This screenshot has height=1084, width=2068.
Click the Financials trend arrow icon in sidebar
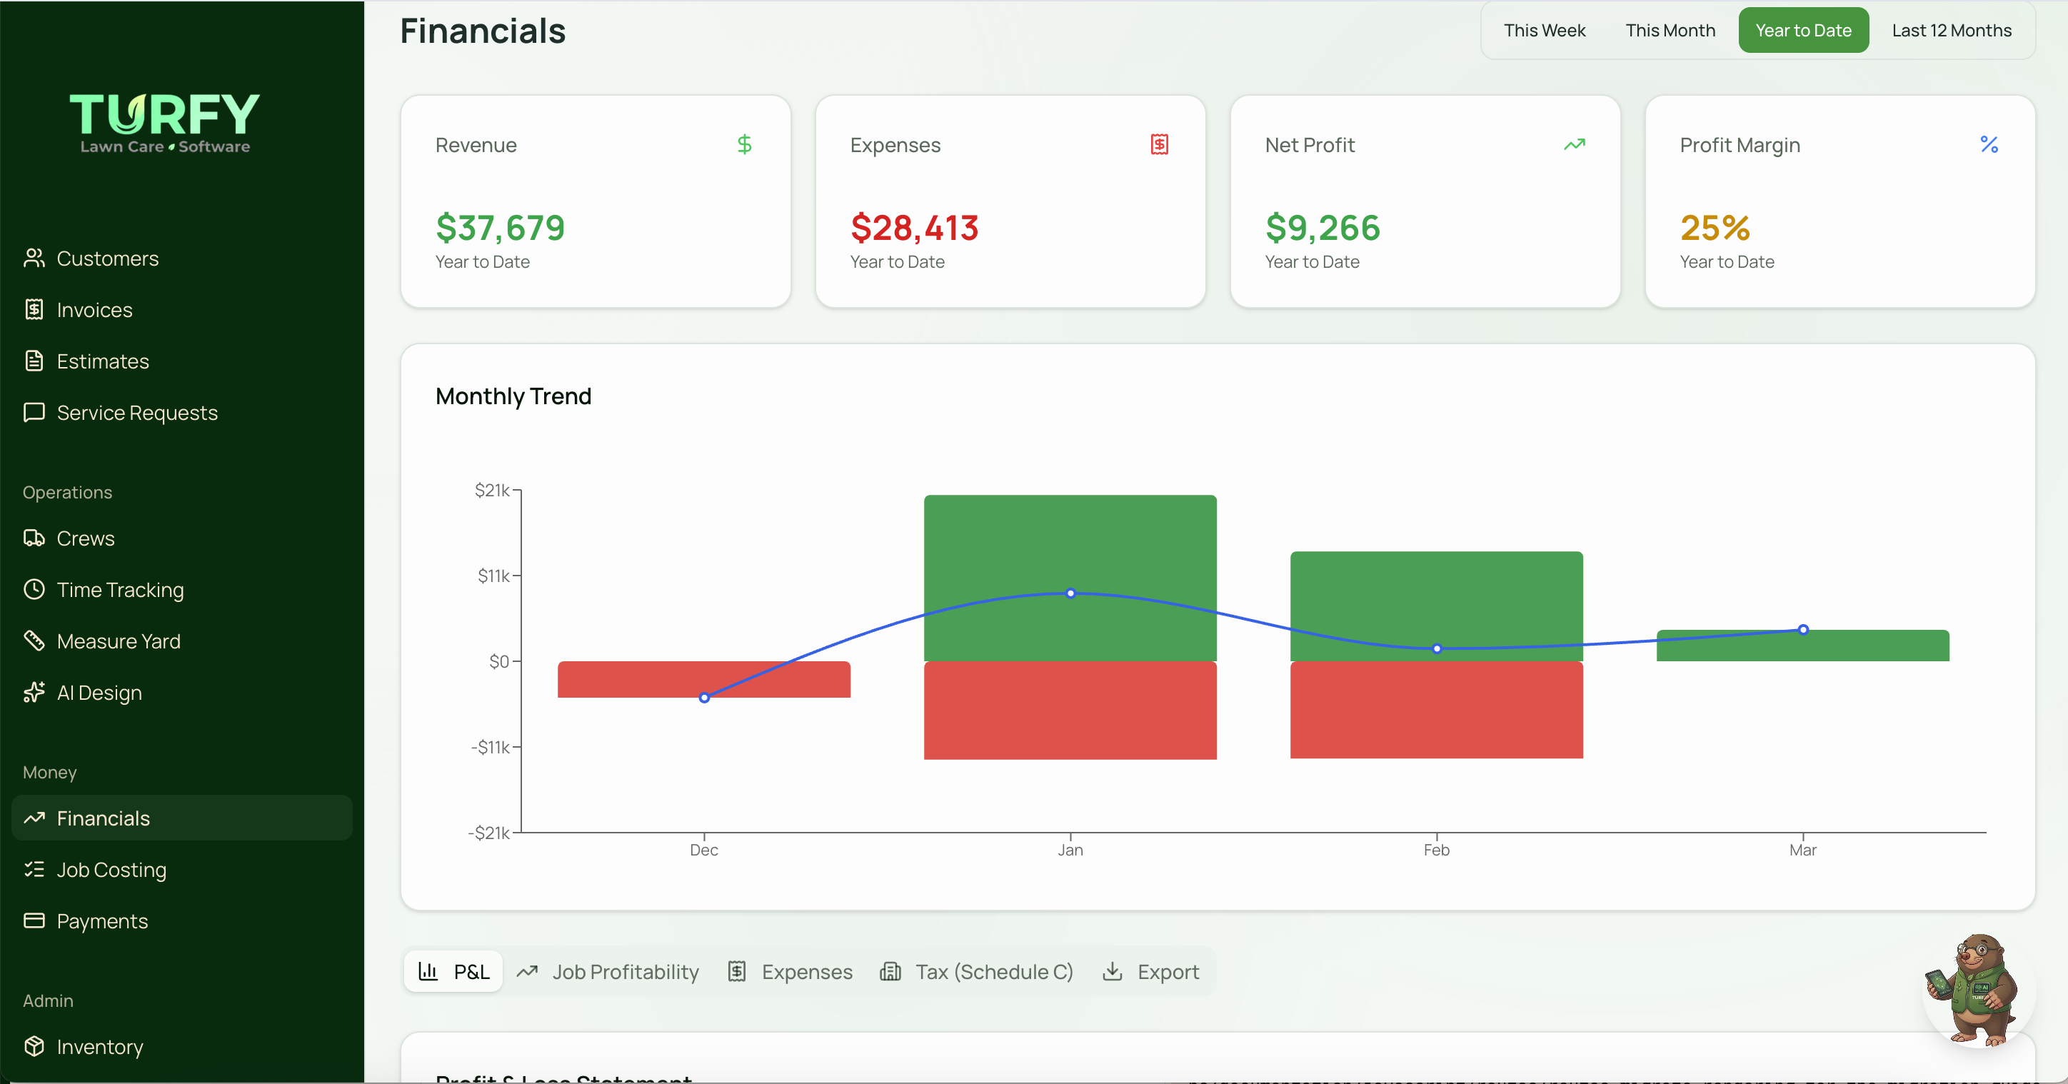[x=34, y=818]
